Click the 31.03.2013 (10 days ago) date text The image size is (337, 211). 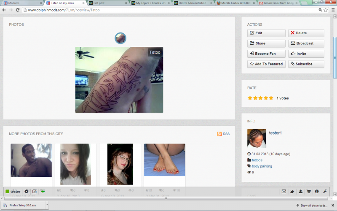click(271, 154)
